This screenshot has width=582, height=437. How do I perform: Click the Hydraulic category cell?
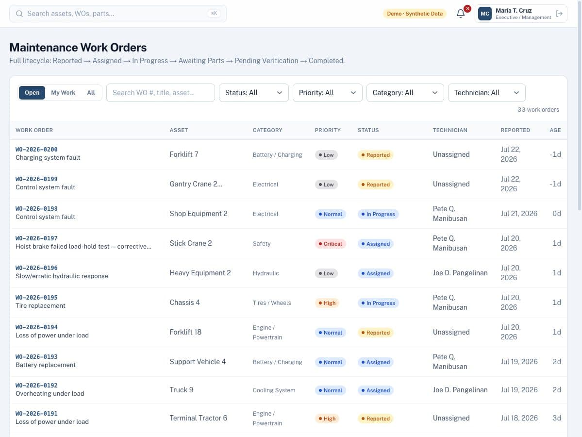(266, 273)
